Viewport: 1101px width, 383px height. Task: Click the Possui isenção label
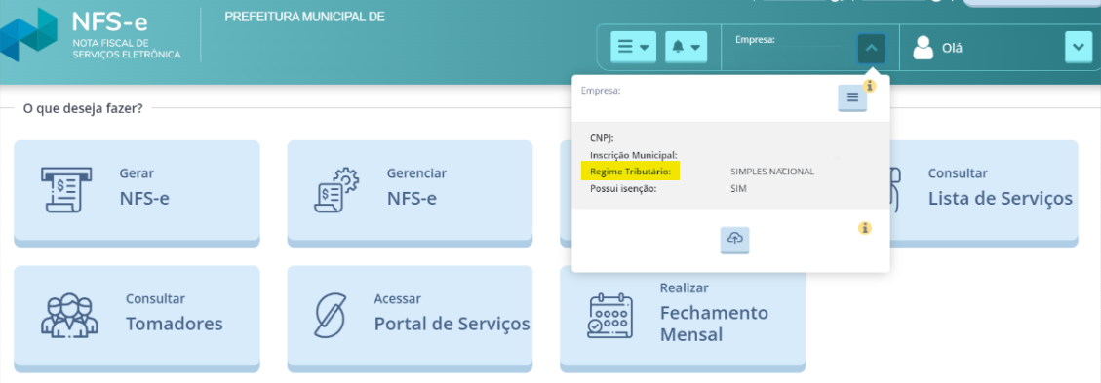[x=623, y=189]
